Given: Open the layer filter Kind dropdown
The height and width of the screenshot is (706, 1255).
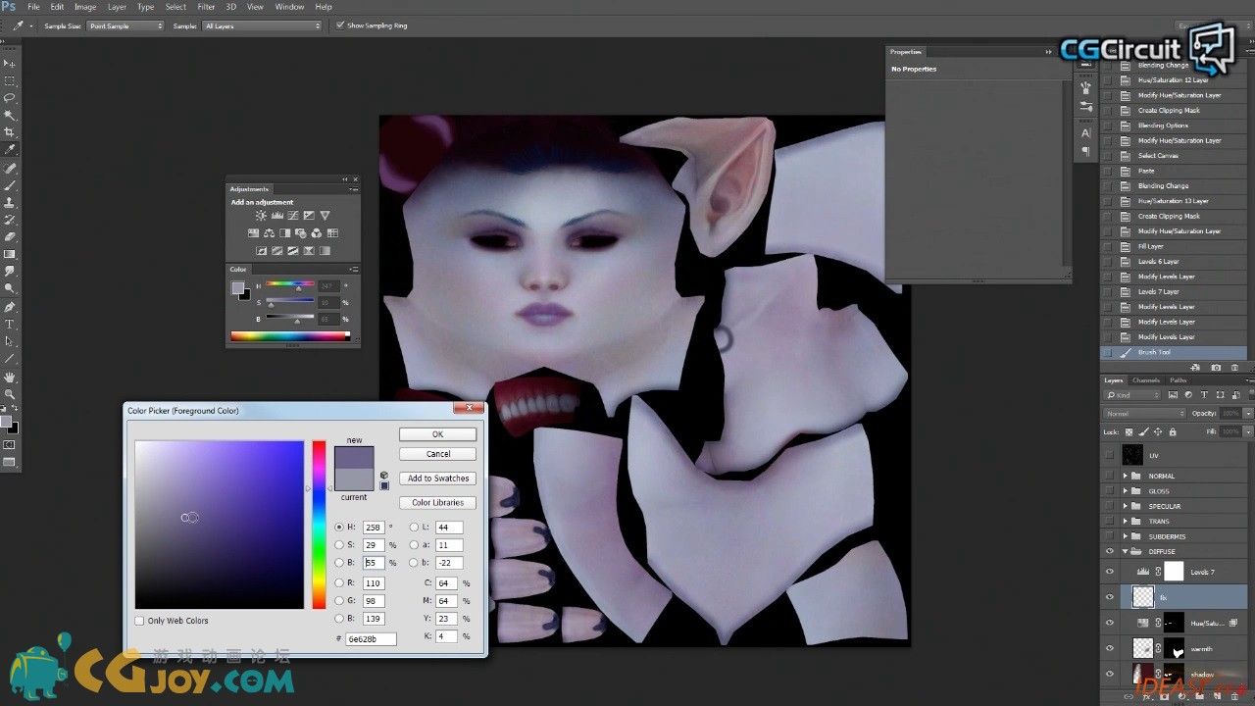Looking at the screenshot, I should 1132,395.
